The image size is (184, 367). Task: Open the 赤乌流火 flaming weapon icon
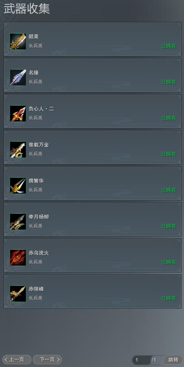click(18, 258)
